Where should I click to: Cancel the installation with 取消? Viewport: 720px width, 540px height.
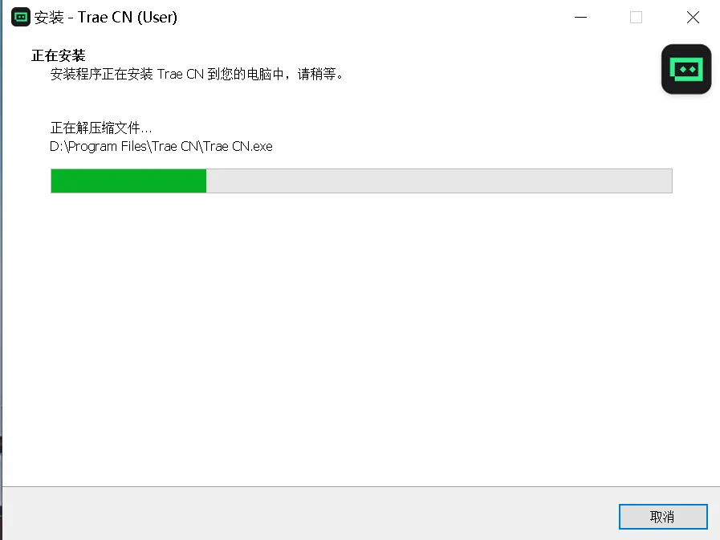[663, 517]
